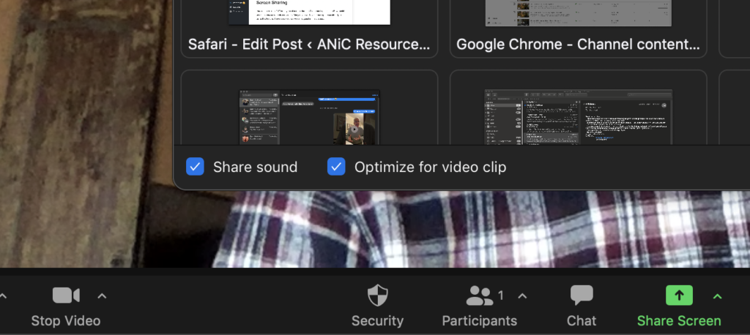Select the Google Chrome Channel content window preview
The width and height of the screenshot is (750, 335).
578,12
